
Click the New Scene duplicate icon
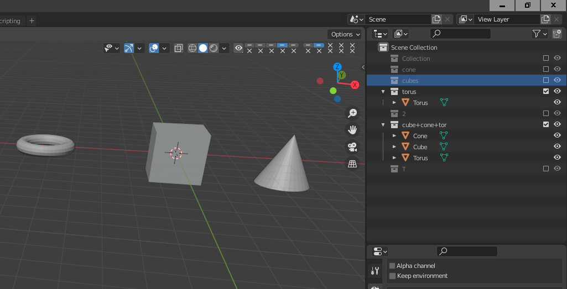[x=436, y=19]
